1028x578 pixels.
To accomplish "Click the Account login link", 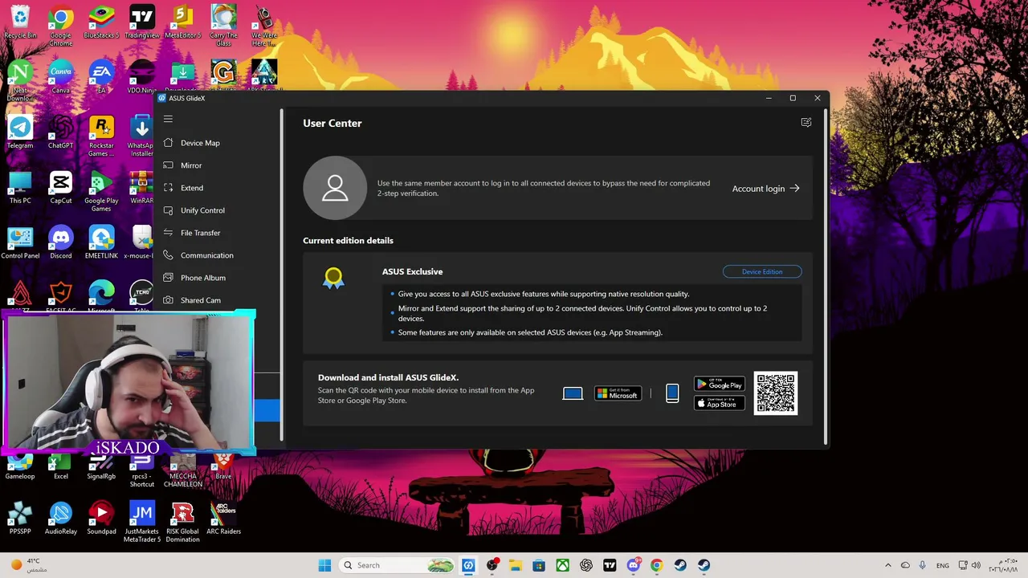I will point(765,189).
